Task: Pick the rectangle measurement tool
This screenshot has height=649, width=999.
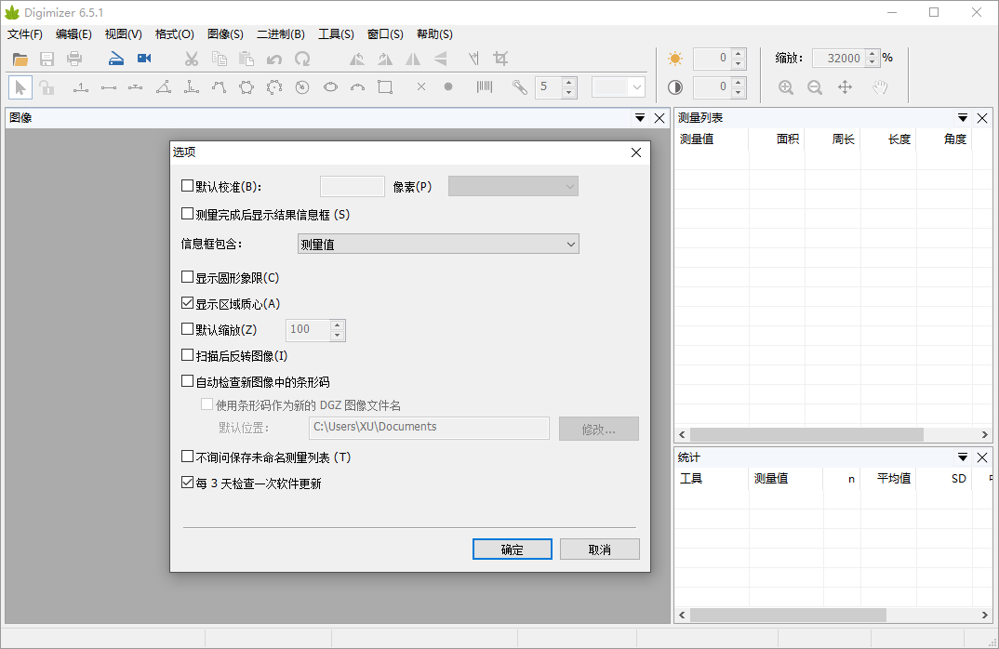Action: (x=385, y=86)
